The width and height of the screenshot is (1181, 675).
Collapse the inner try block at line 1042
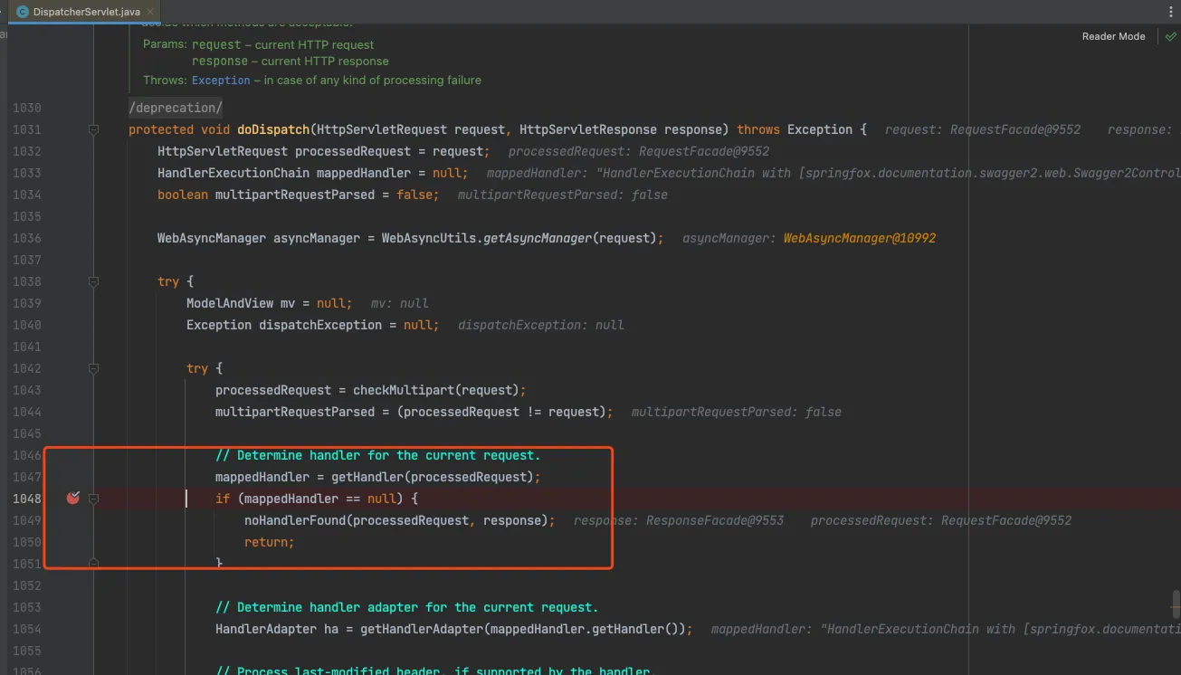click(93, 368)
